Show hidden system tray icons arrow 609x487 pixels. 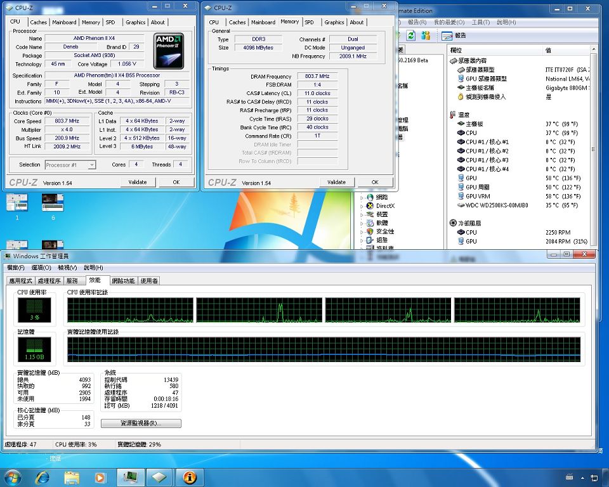point(582,477)
